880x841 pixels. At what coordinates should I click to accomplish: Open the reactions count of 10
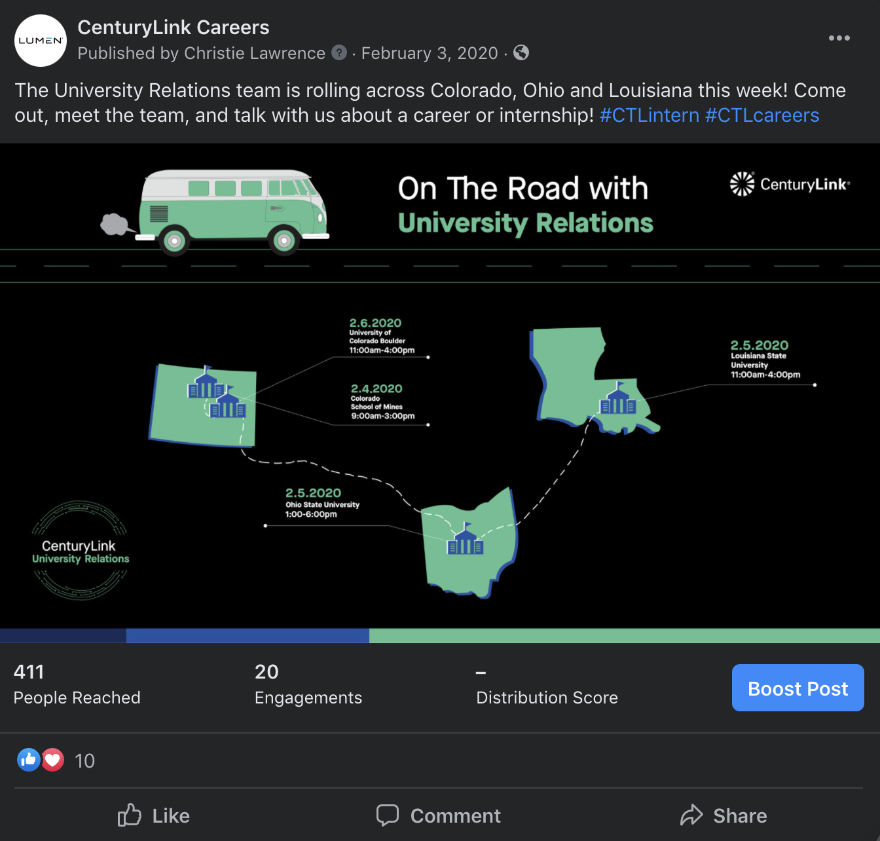click(x=84, y=760)
